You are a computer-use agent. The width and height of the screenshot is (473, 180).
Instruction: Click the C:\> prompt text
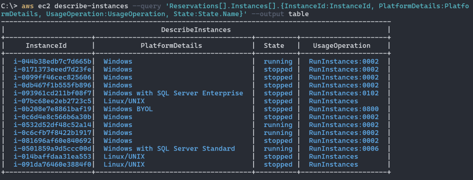coord(9,6)
